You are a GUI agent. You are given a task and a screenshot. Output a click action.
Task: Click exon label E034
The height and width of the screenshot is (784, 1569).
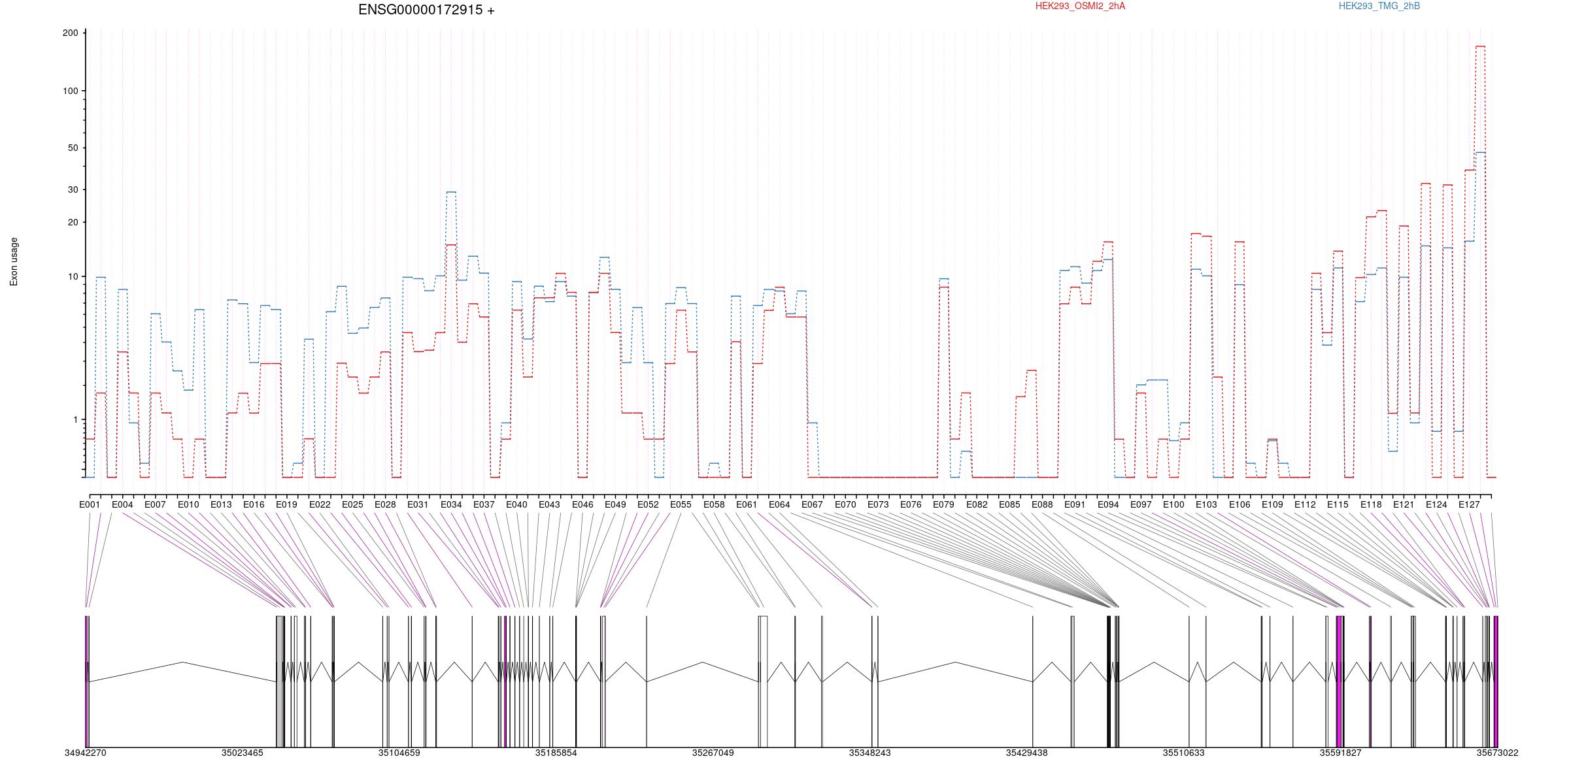click(x=451, y=504)
